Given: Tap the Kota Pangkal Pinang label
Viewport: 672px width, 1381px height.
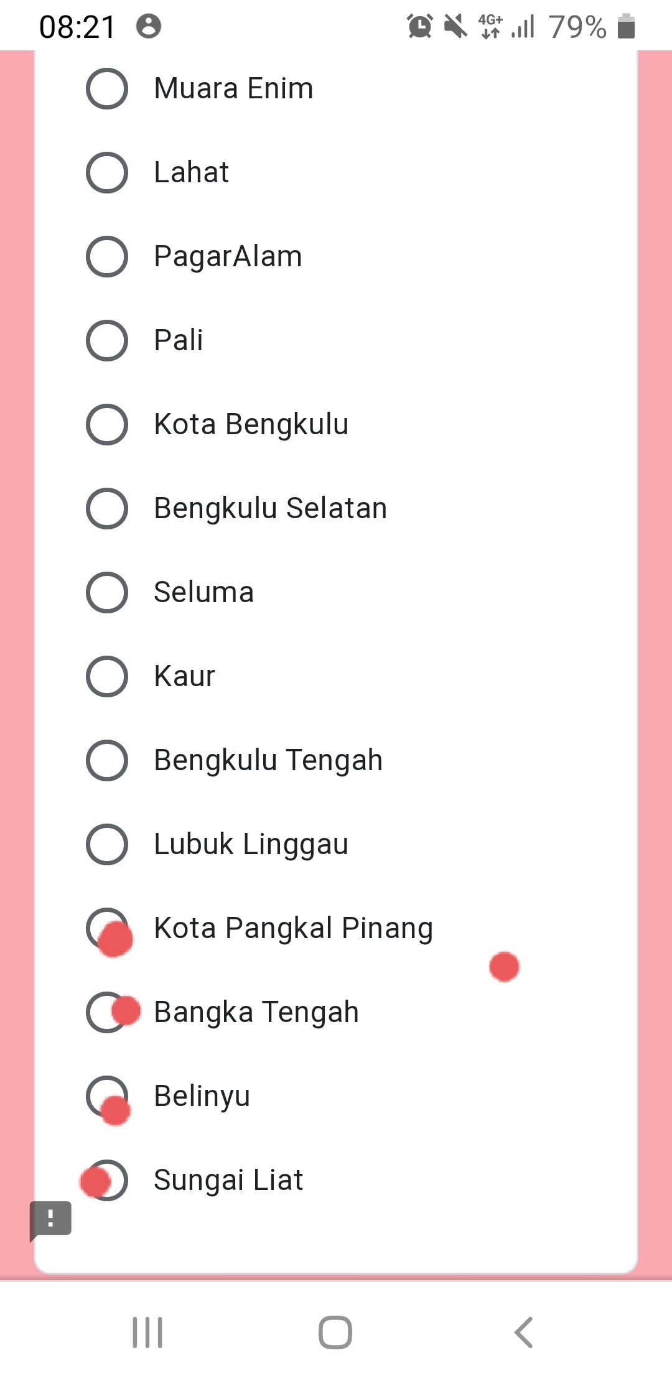Looking at the screenshot, I should coord(293,928).
